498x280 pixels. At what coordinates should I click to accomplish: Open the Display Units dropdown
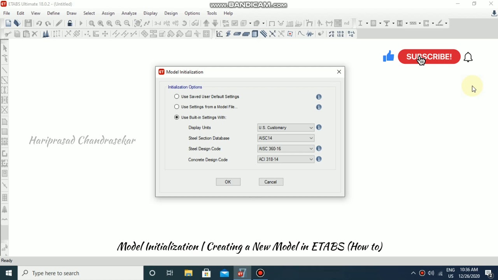[x=286, y=128]
